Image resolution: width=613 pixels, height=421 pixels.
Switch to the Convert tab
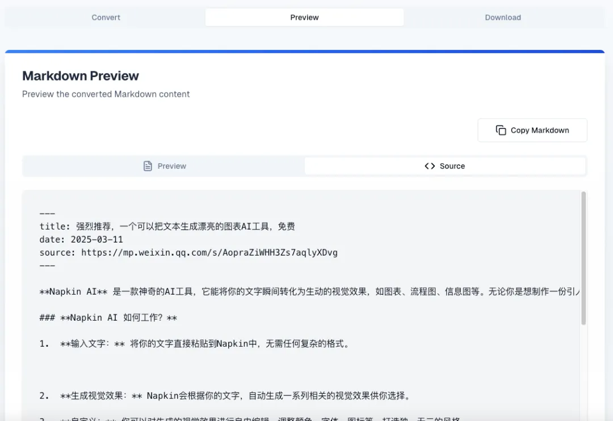(106, 18)
